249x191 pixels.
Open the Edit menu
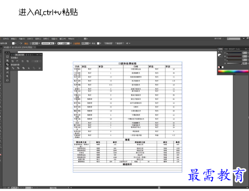[x=14, y=39]
